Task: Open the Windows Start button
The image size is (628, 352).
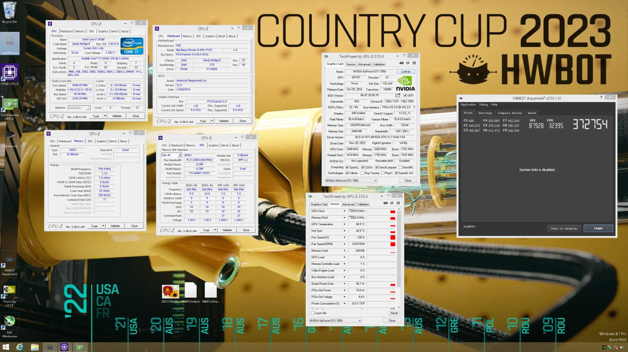Action: coord(6,347)
